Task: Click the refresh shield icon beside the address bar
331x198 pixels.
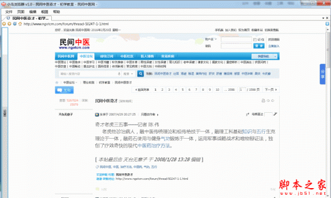Action: 15,24
